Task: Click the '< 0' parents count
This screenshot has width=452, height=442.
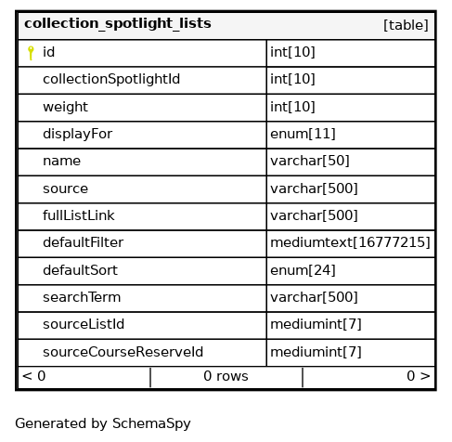Action: tap(34, 376)
